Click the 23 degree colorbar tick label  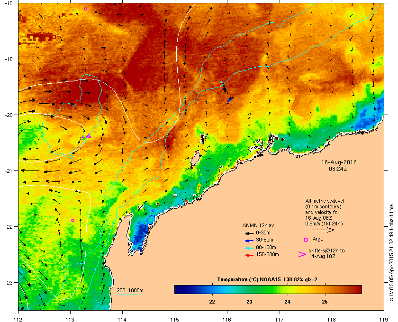point(250,302)
